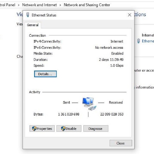Click the 'Media State:' label
The image size is (154, 154).
(x=43, y=53)
